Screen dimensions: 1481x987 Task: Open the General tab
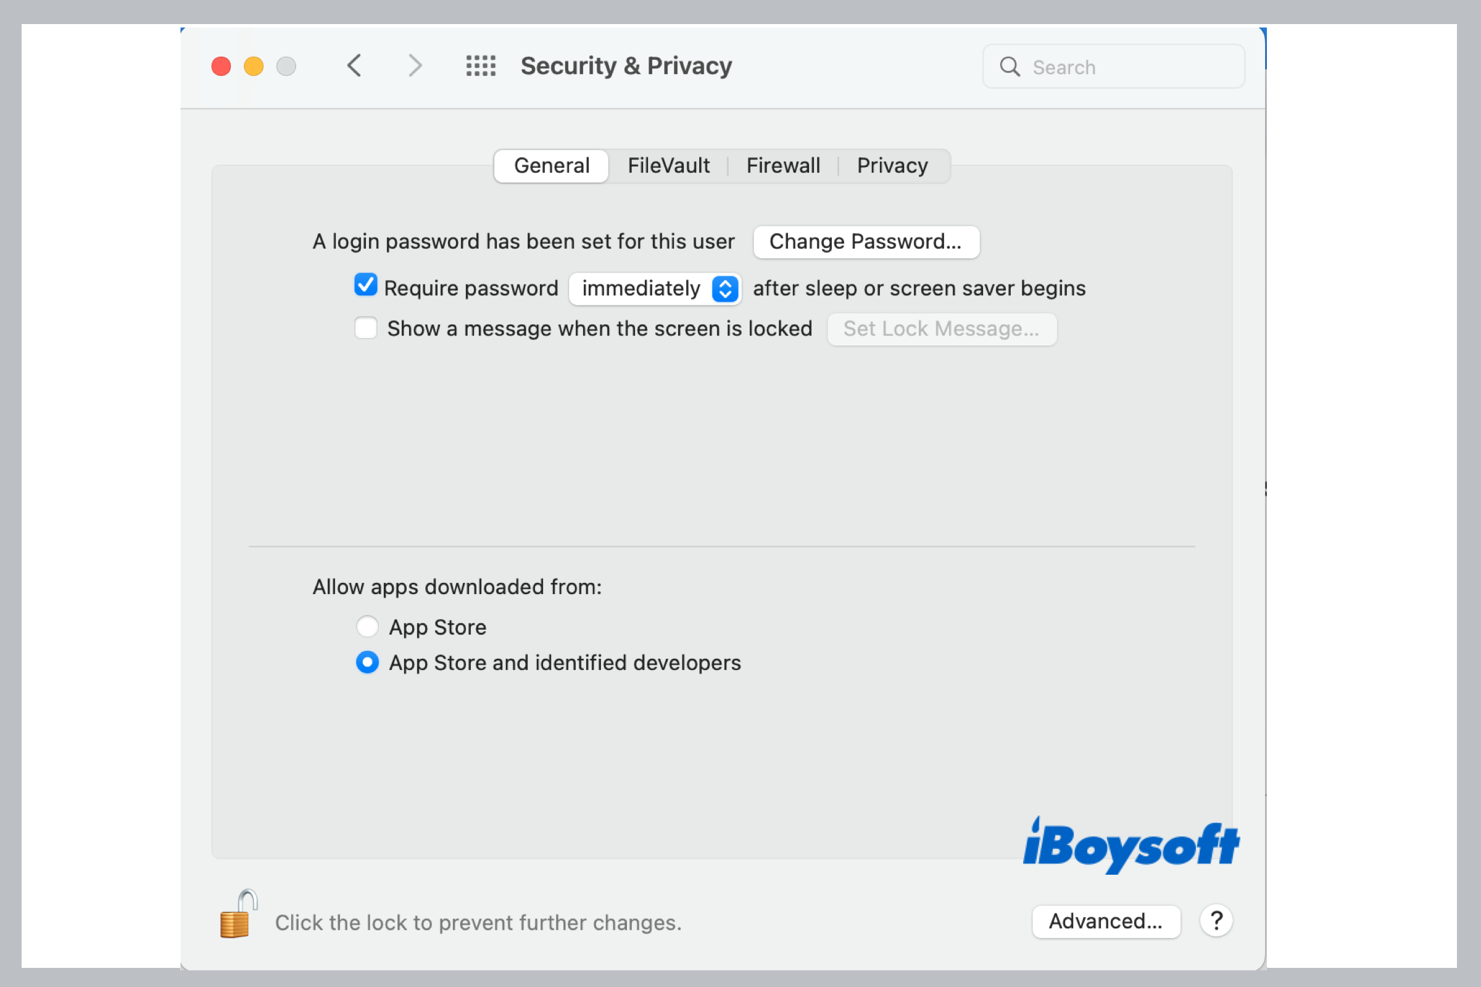(x=551, y=165)
